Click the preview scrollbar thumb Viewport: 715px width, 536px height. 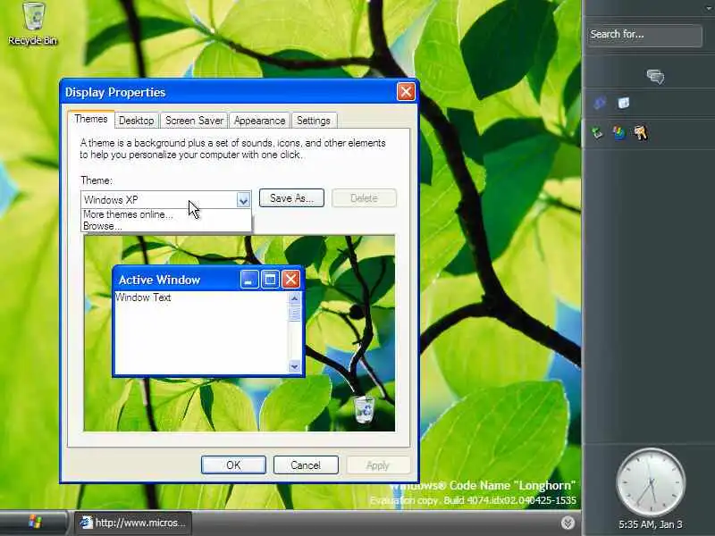pyautogui.click(x=295, y=314)
